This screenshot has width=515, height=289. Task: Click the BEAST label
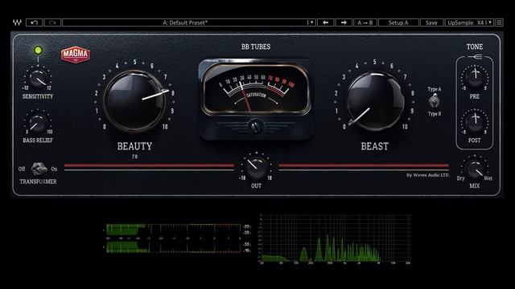(375, 146)
